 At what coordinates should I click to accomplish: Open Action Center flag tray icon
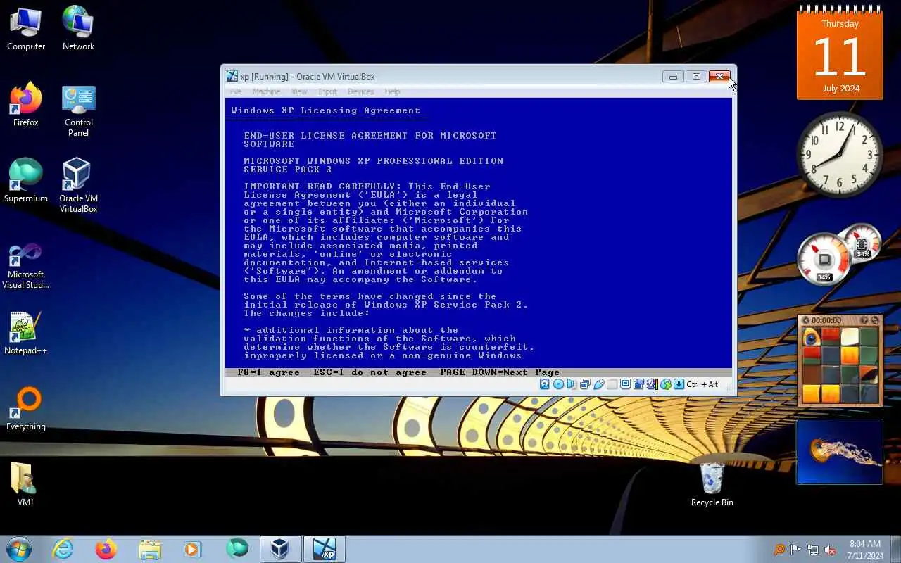point(796,550)
